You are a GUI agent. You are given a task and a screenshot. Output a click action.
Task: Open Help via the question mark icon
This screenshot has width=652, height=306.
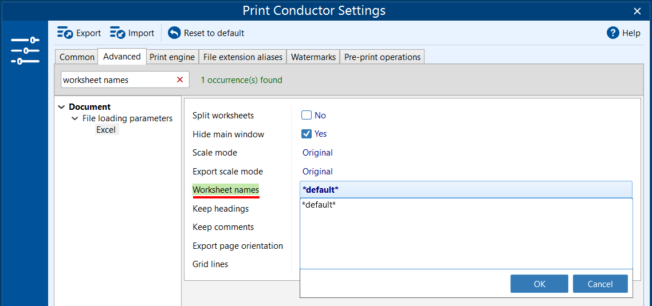(x=613, y=33)
